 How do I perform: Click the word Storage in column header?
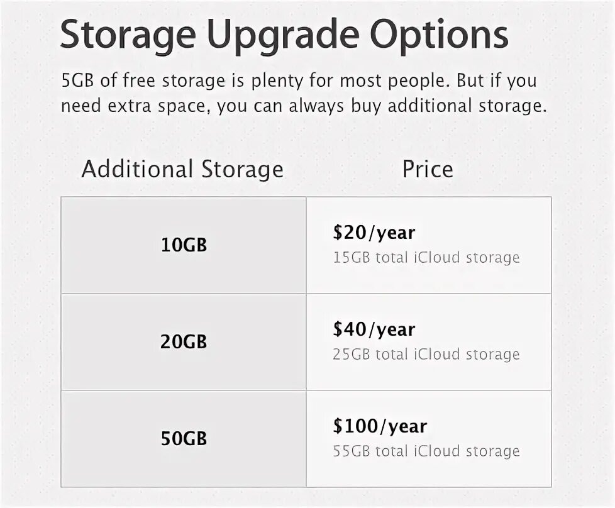coord(242,170)
